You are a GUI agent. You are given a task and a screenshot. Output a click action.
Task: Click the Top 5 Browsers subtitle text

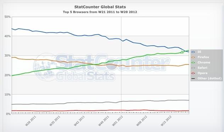click(x=100, y=12)
